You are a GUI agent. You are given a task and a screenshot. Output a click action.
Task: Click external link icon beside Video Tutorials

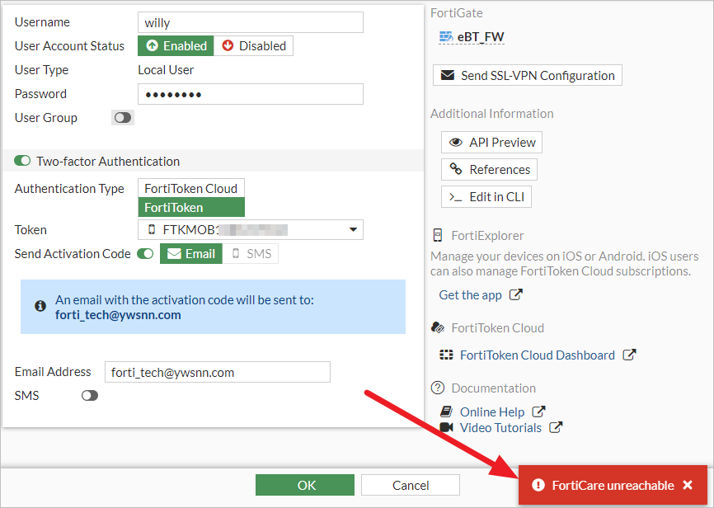coord(556,427)
